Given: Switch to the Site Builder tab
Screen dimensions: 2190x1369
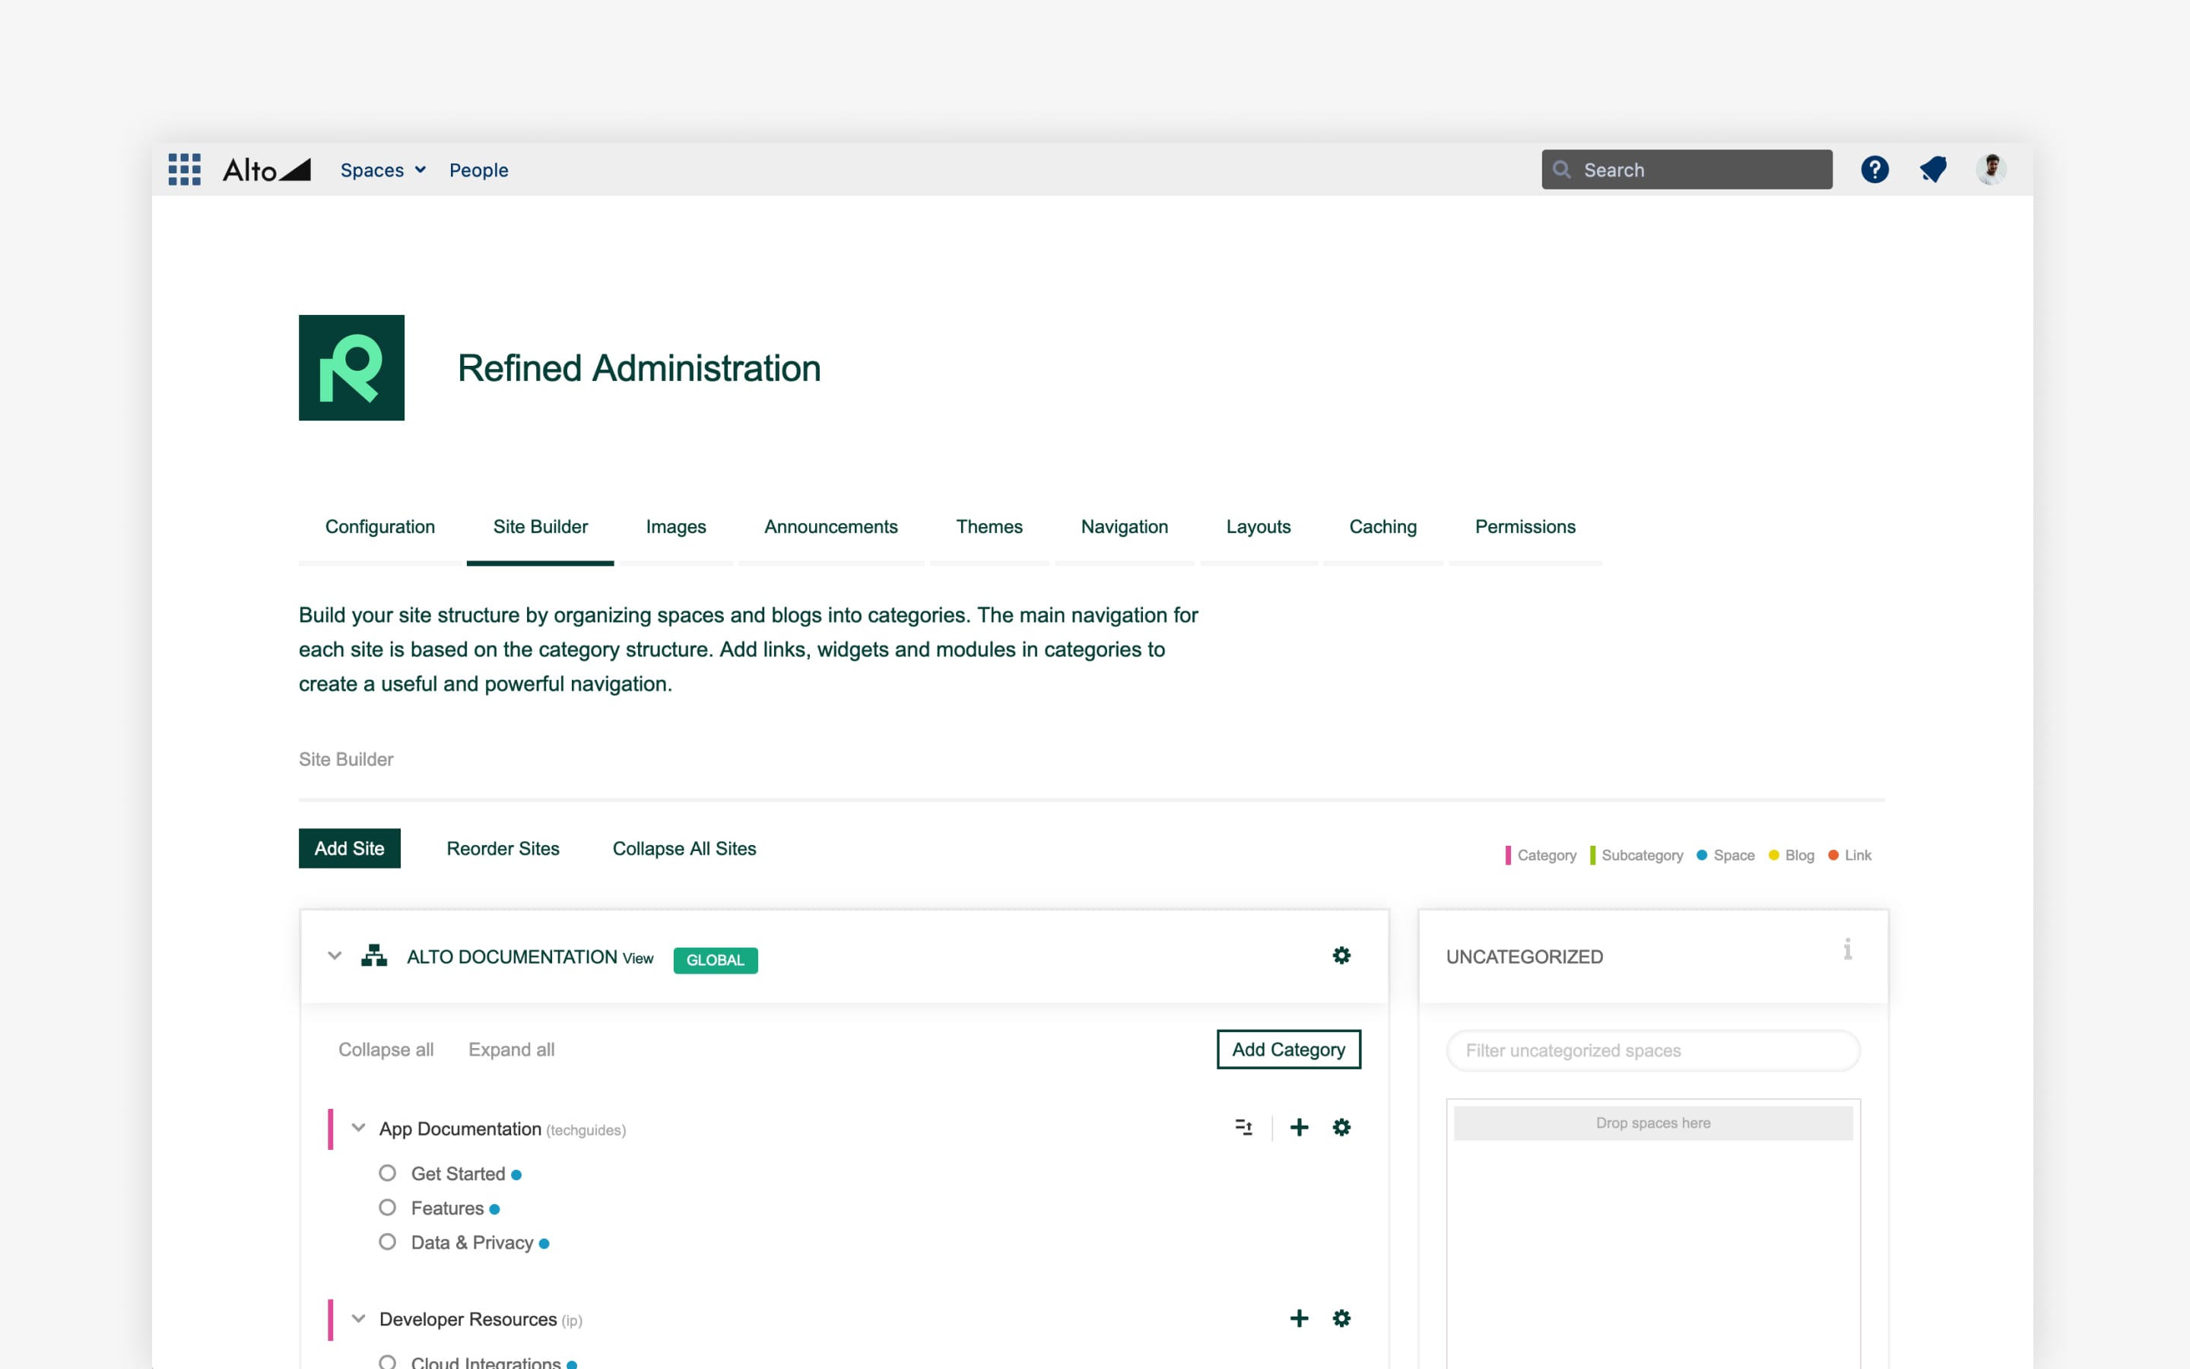Looking at the screenshot, I should tap(540, 527).
